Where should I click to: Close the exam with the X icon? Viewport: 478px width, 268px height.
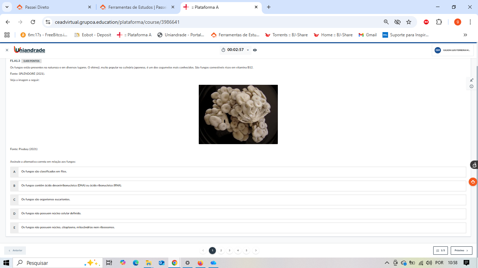[7, 50]
